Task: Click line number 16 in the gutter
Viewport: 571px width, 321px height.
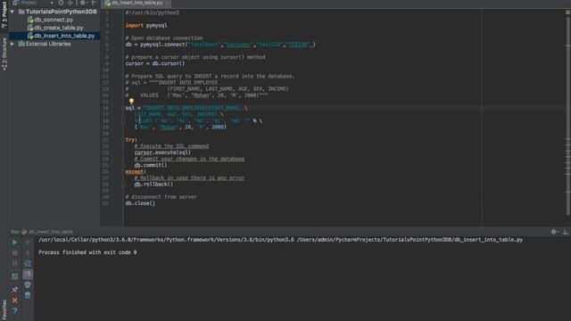Action: (x=105, y=108)
